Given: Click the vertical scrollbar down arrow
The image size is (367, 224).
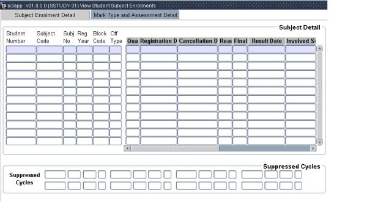Looking at the screenshot, I should point(320,142).
